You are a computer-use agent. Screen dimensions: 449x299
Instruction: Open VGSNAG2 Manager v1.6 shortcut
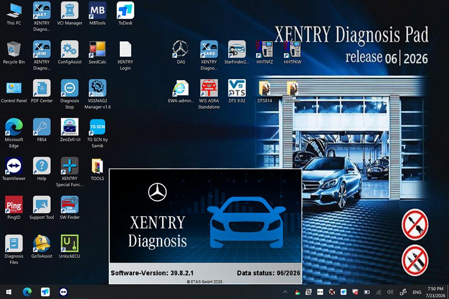[97, 94]
